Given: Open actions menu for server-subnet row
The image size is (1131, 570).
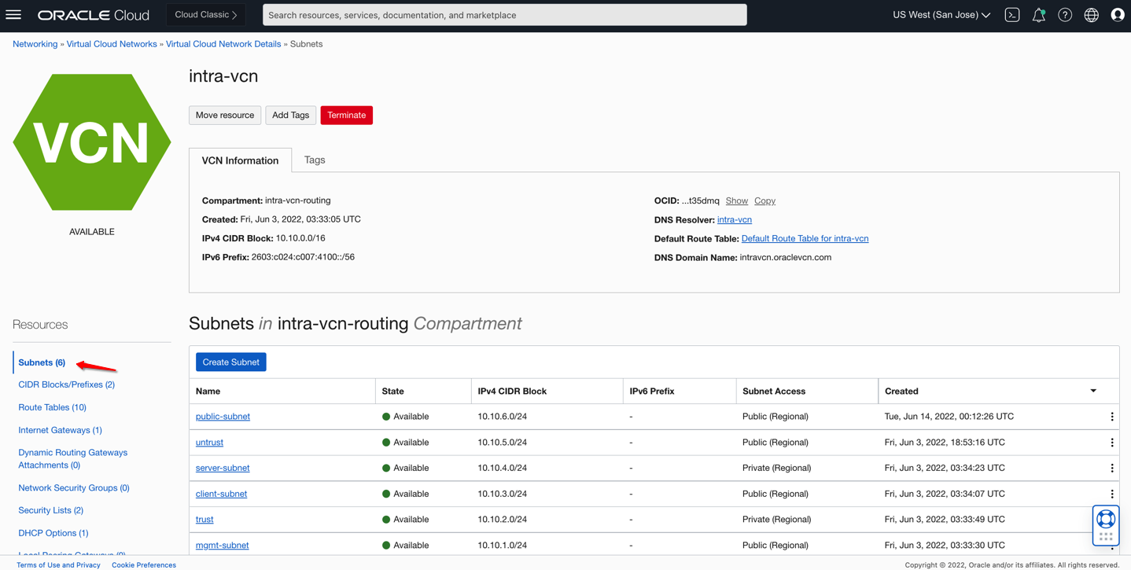Looking at the screenshot, I should 1111,468.
